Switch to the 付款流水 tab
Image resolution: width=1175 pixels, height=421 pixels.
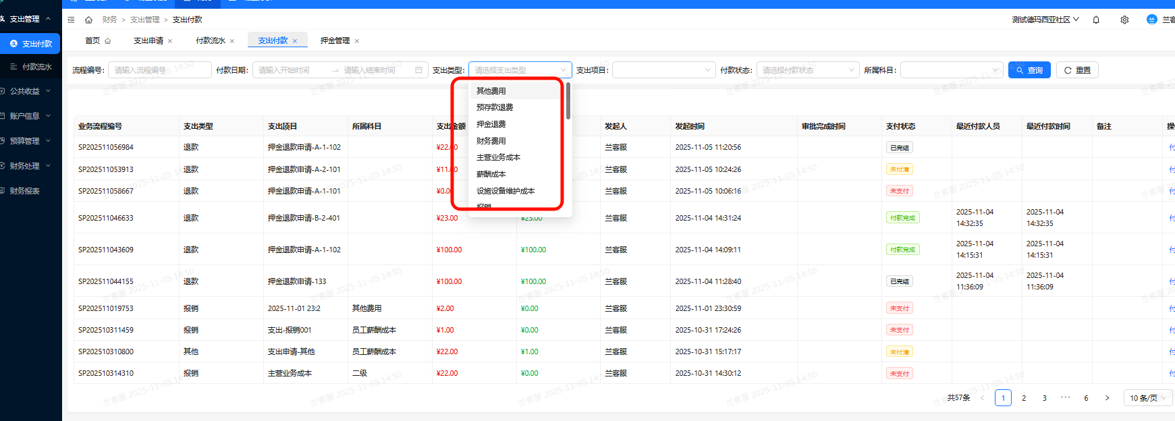click(x=210, y=41)
